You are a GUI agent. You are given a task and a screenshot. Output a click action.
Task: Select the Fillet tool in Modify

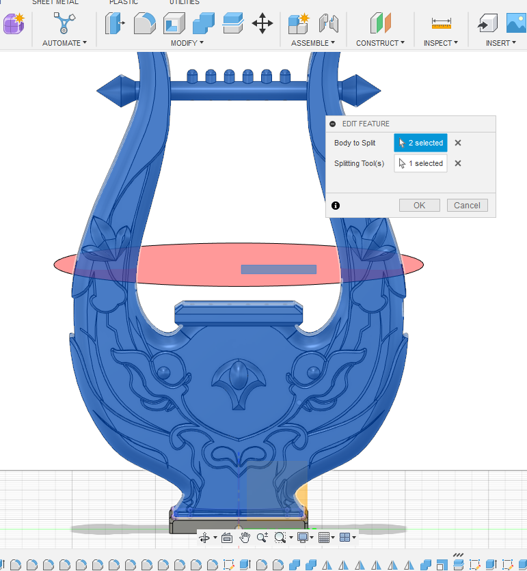tap(144, 23)
